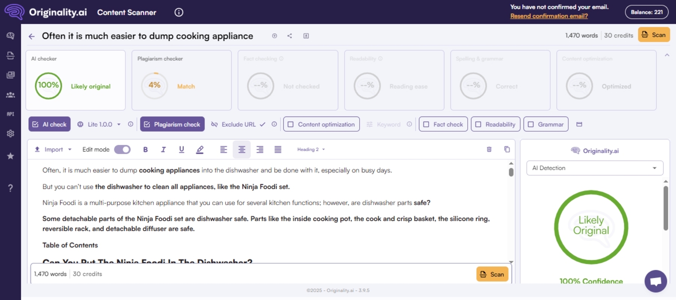Click the small icon after Grammar checkbox
The width and height of the screenshot is (676, 300).
click(x=579, y=124)
